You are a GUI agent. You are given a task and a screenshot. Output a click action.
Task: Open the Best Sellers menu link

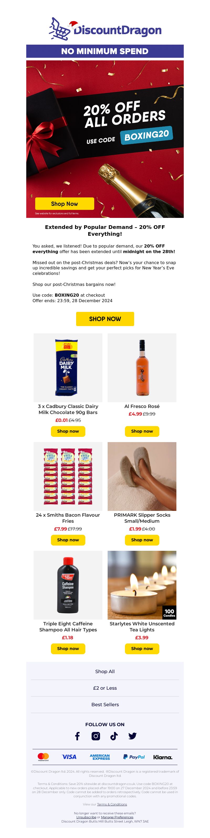point(105,705)
